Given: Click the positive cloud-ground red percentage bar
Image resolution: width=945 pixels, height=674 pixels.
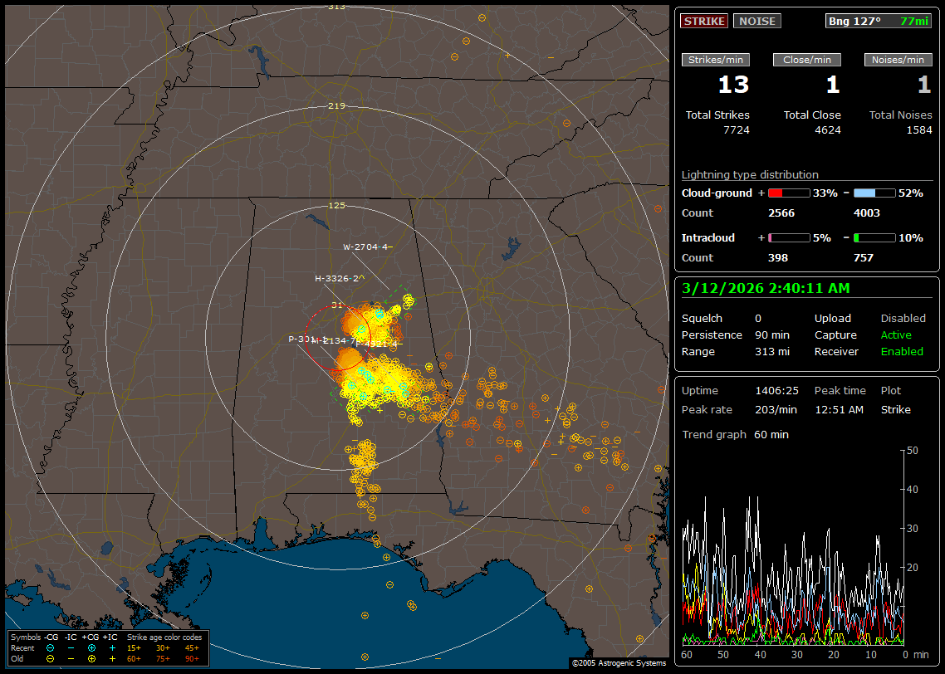Looking at the screenshot, I should 788,193.
